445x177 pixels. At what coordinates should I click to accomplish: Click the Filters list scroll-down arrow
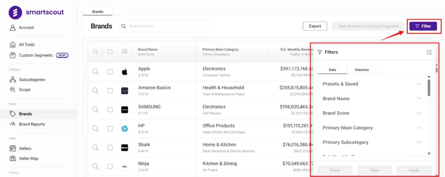[429, 154]
